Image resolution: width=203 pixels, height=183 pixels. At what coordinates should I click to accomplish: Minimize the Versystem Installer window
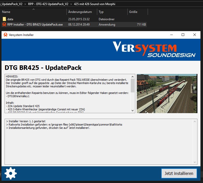point(172,35)
